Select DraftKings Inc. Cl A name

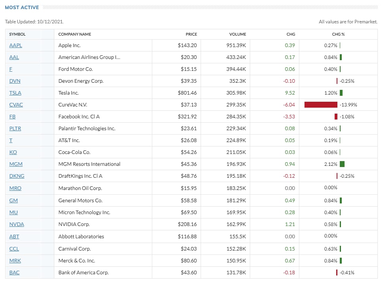(80, 176)
